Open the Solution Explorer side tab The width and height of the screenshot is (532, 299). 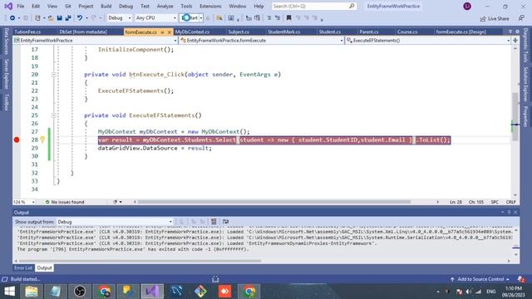(525, 84)
